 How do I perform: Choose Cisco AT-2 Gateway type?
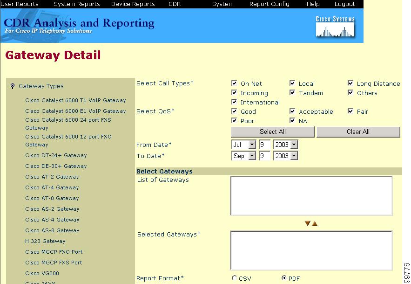(x=52, y=177)
